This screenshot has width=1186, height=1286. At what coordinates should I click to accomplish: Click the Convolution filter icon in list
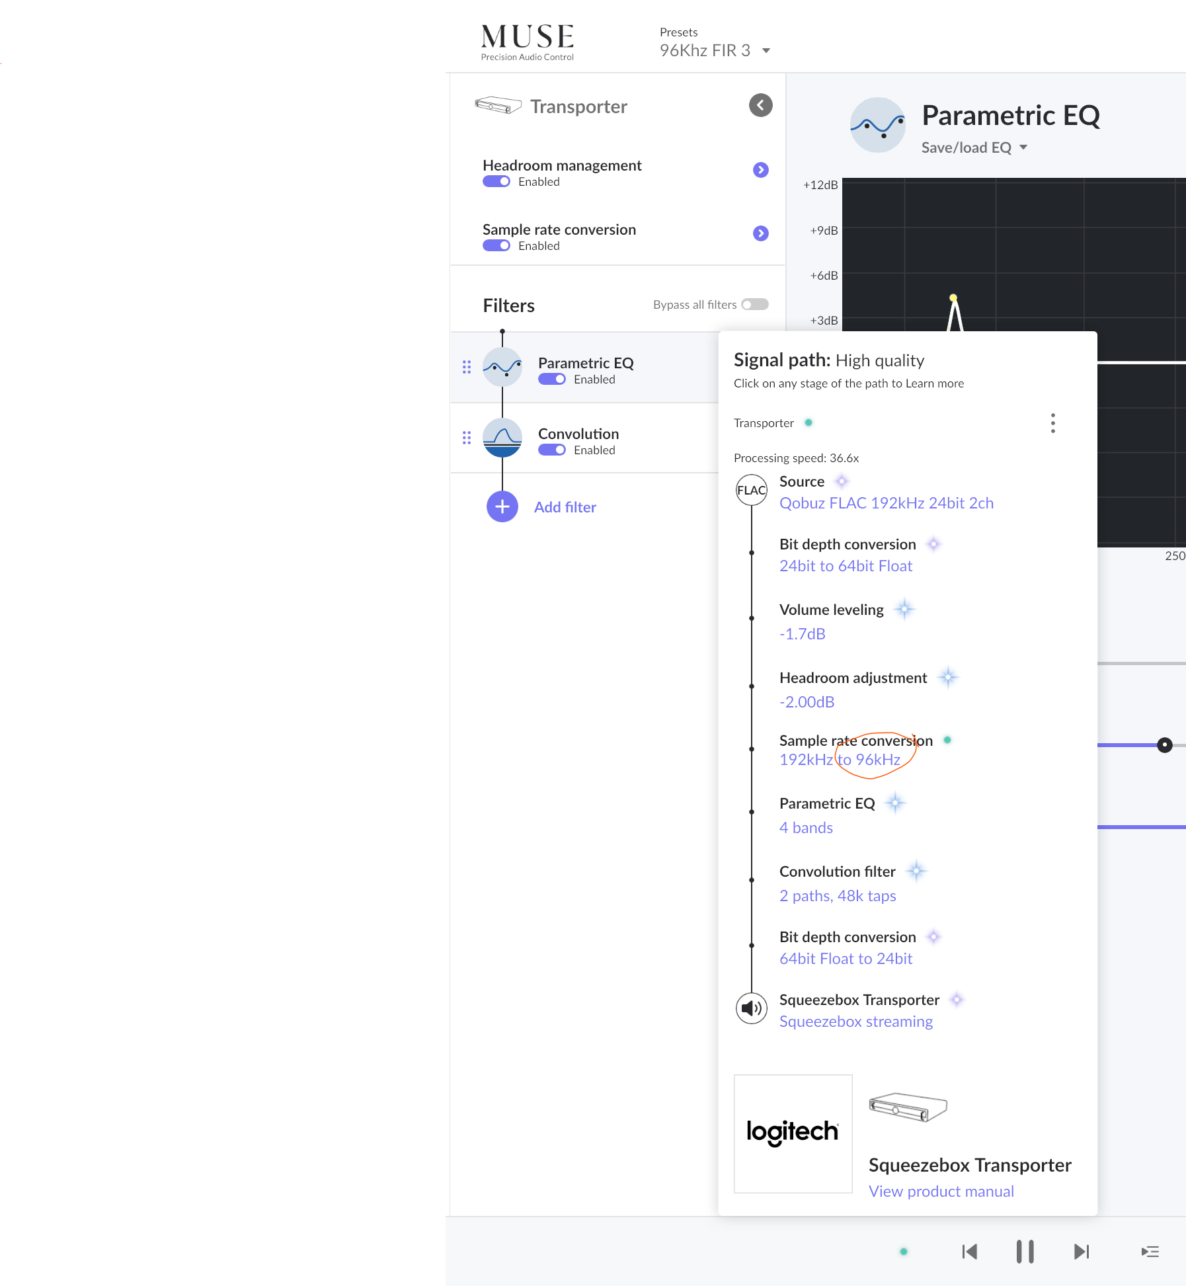coord(502,438)
